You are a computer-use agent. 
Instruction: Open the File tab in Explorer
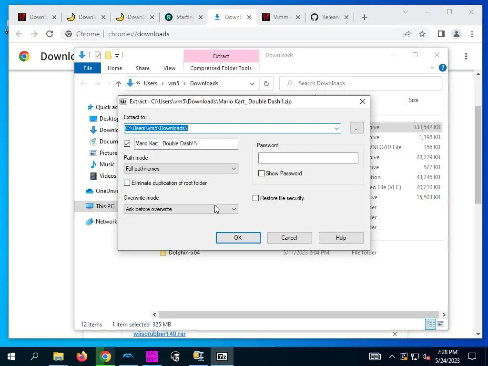pos(88,68)
